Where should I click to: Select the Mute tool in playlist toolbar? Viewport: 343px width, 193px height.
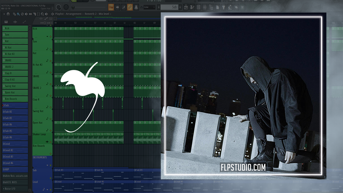[x=26, y=14]
